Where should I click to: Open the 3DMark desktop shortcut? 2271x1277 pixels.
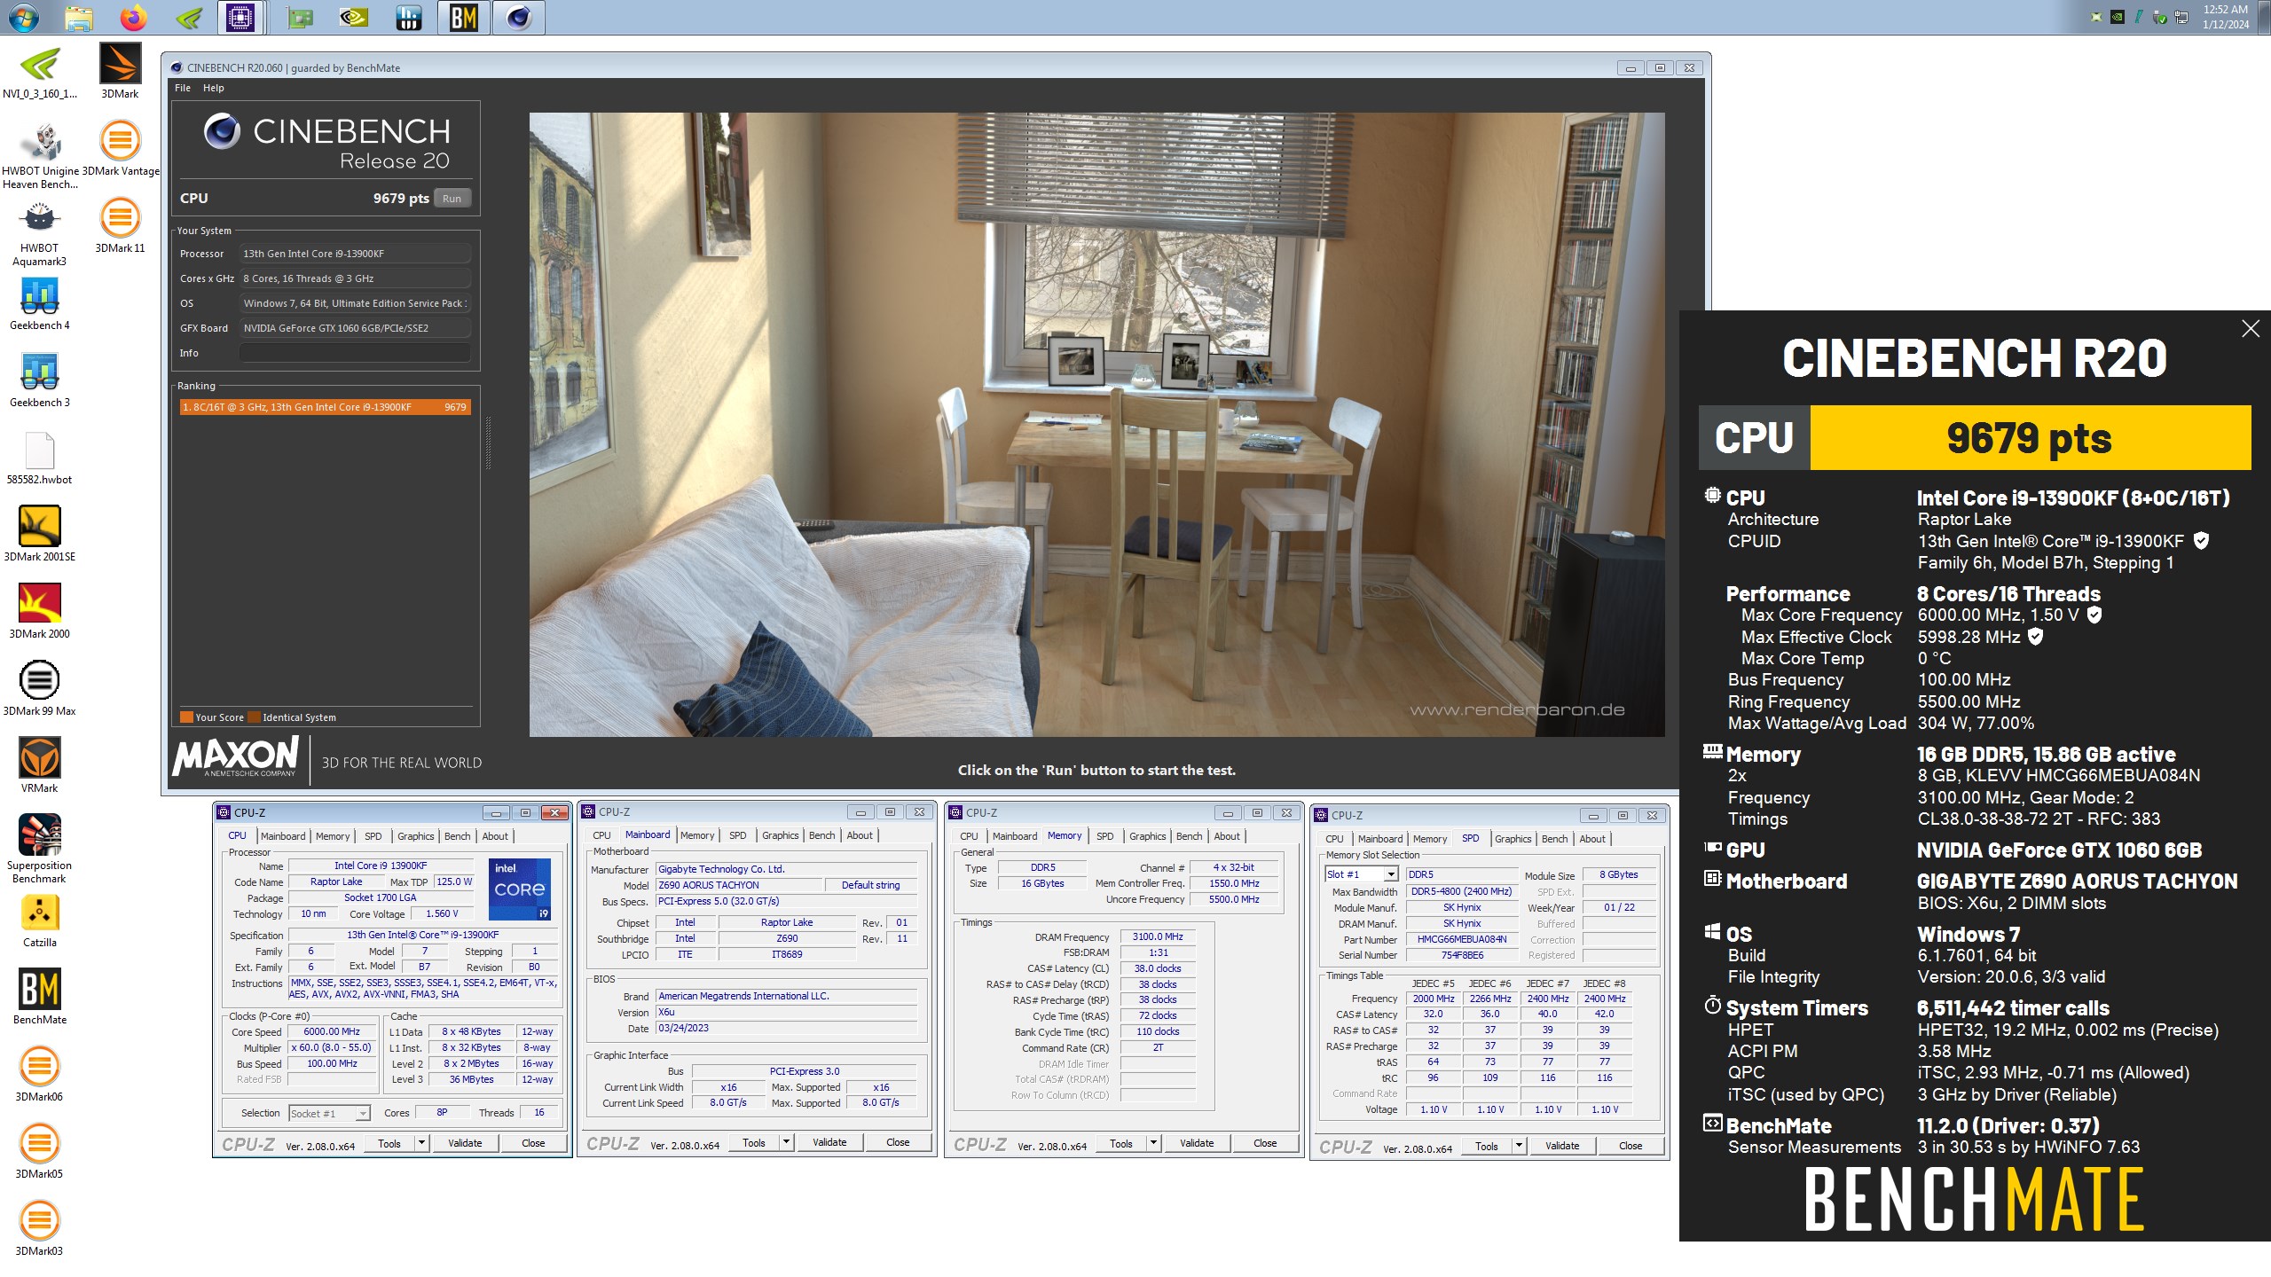(x=120, y=71)
